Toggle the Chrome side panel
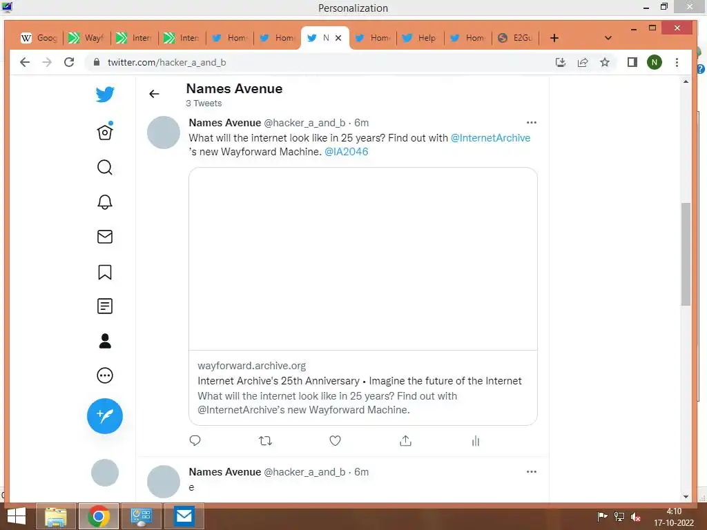The image size is (707, 530). [x=632, y=62]
